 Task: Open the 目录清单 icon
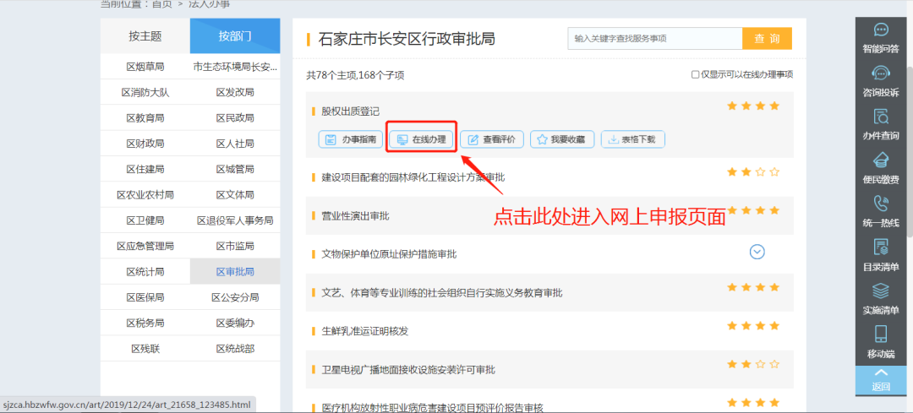click(x=881, y=247)
